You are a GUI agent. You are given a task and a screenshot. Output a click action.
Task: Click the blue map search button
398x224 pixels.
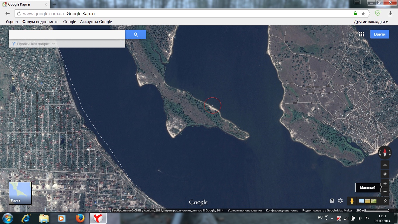click(136, 34)
